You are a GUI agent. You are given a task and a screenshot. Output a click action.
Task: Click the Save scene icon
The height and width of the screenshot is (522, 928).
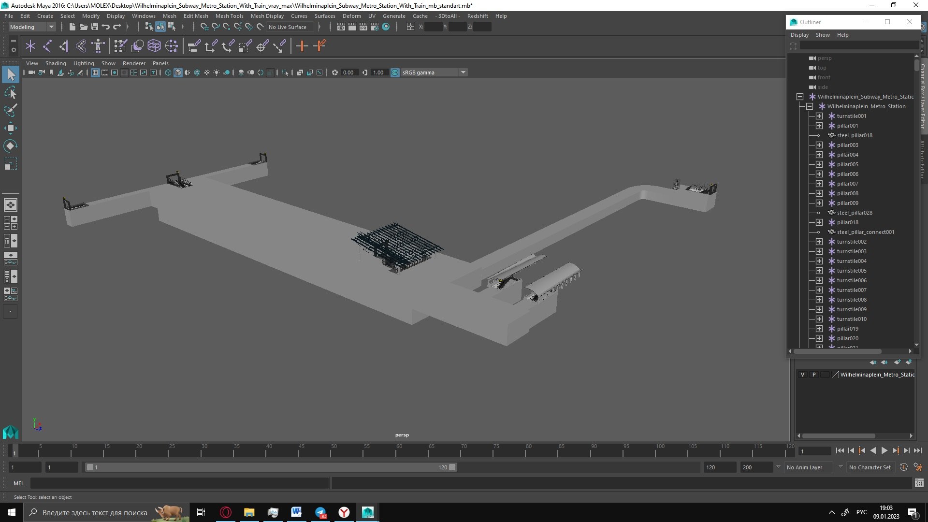(x=95, y=27)
